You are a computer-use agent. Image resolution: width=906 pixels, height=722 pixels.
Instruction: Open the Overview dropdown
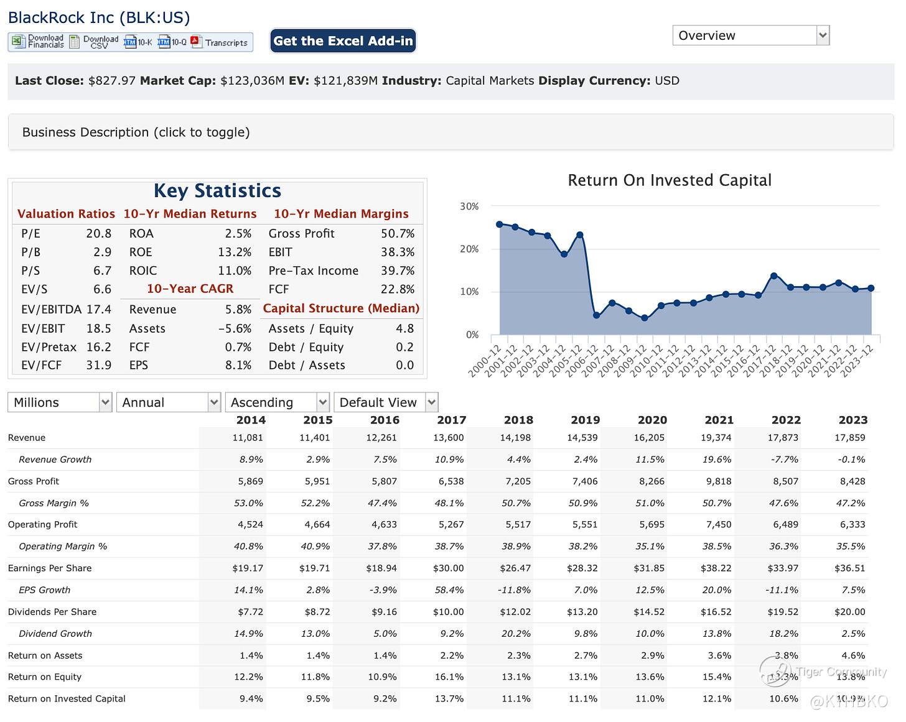point(751,35)
